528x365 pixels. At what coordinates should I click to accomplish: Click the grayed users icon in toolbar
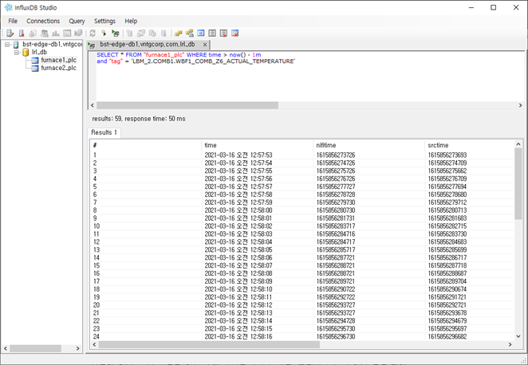44,33
